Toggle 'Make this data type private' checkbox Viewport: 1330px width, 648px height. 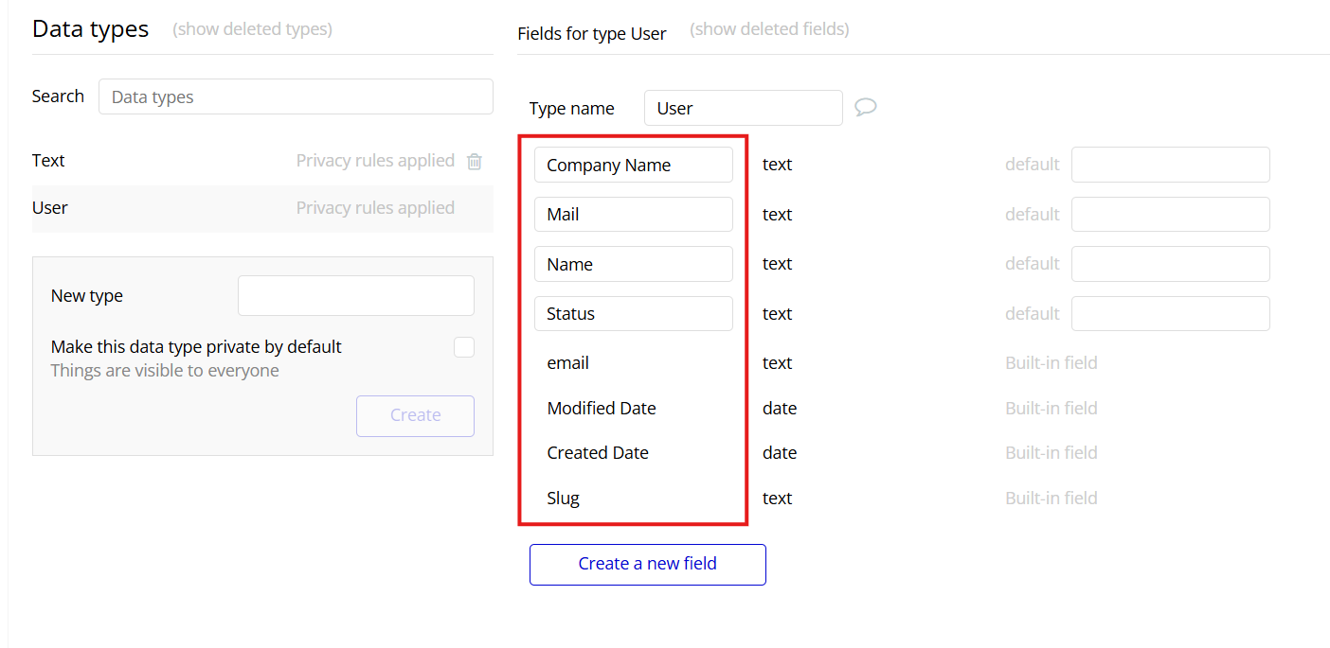464,347
